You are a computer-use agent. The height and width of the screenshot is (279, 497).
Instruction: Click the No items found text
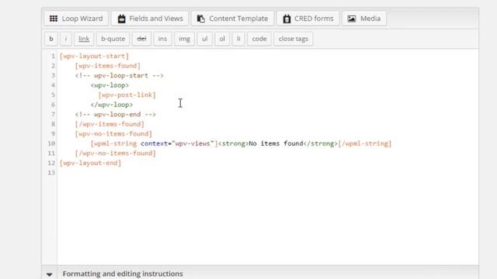[x=276, y=143]
